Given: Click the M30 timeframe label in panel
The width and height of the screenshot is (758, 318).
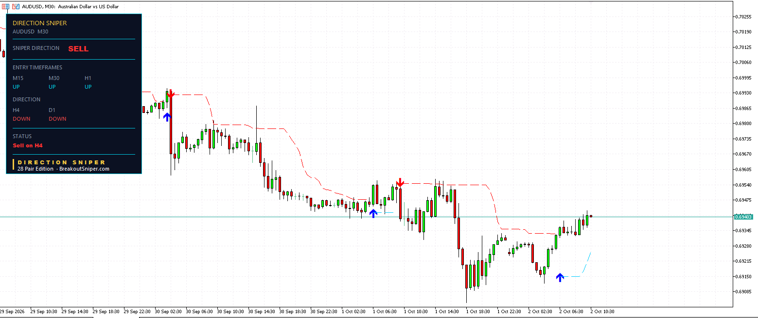Looking at the screenshot, I should pos(54,78).
